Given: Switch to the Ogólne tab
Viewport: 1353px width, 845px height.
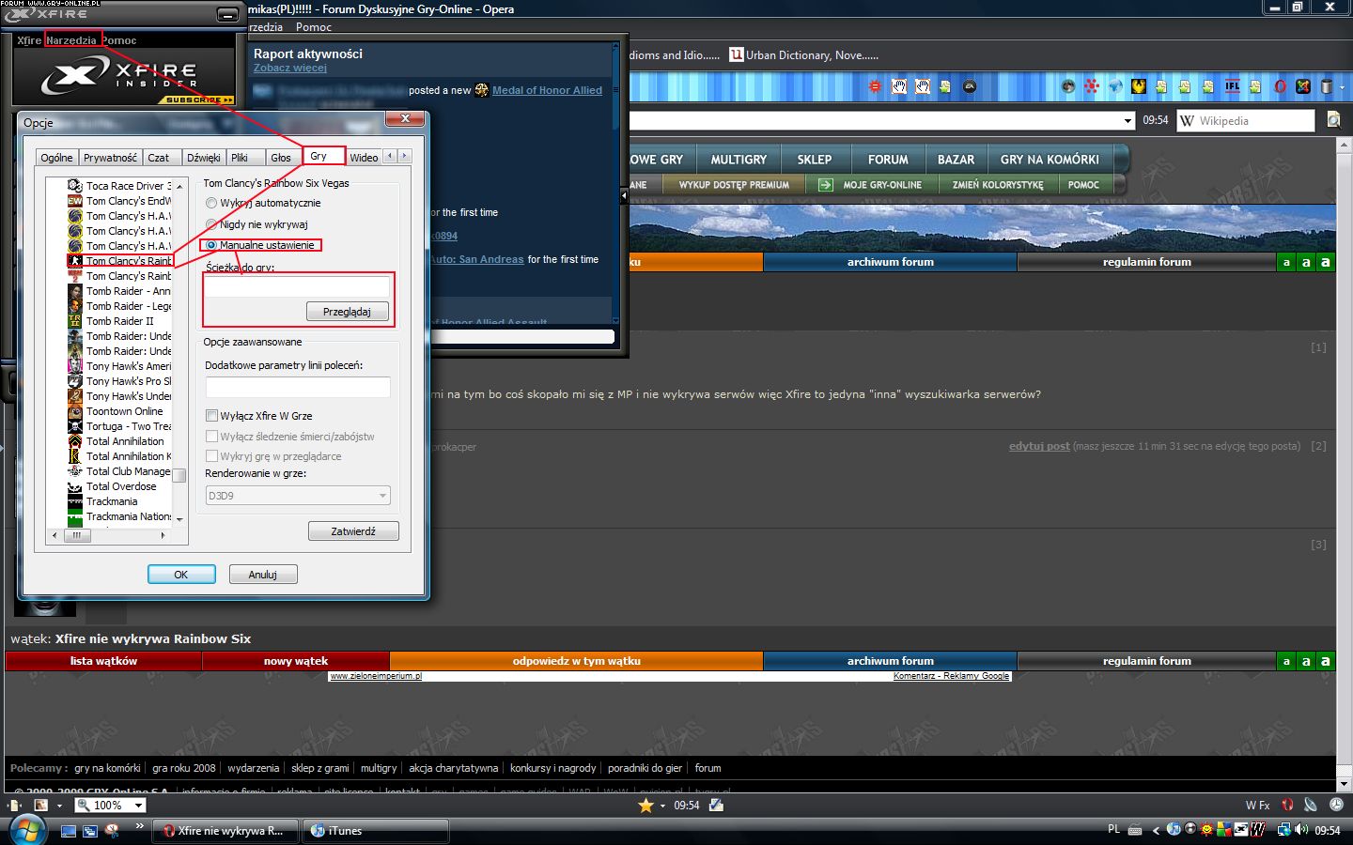Looking at the screenshot, I should [56, 158].
